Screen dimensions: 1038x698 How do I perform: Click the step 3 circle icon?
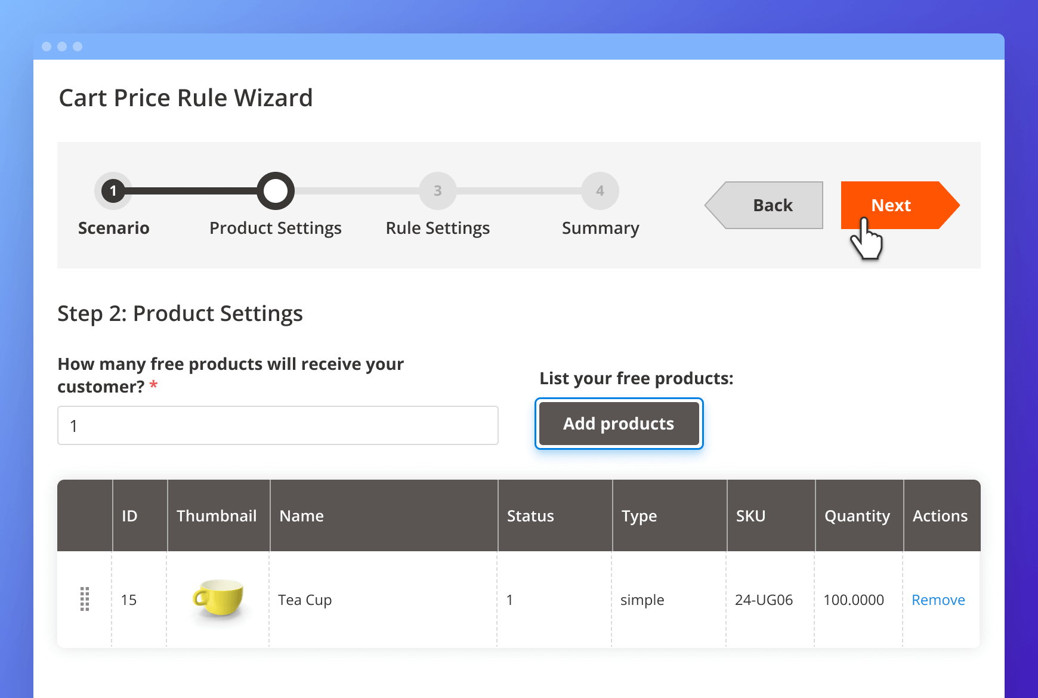pyautogui.click(x=438, y=191)
